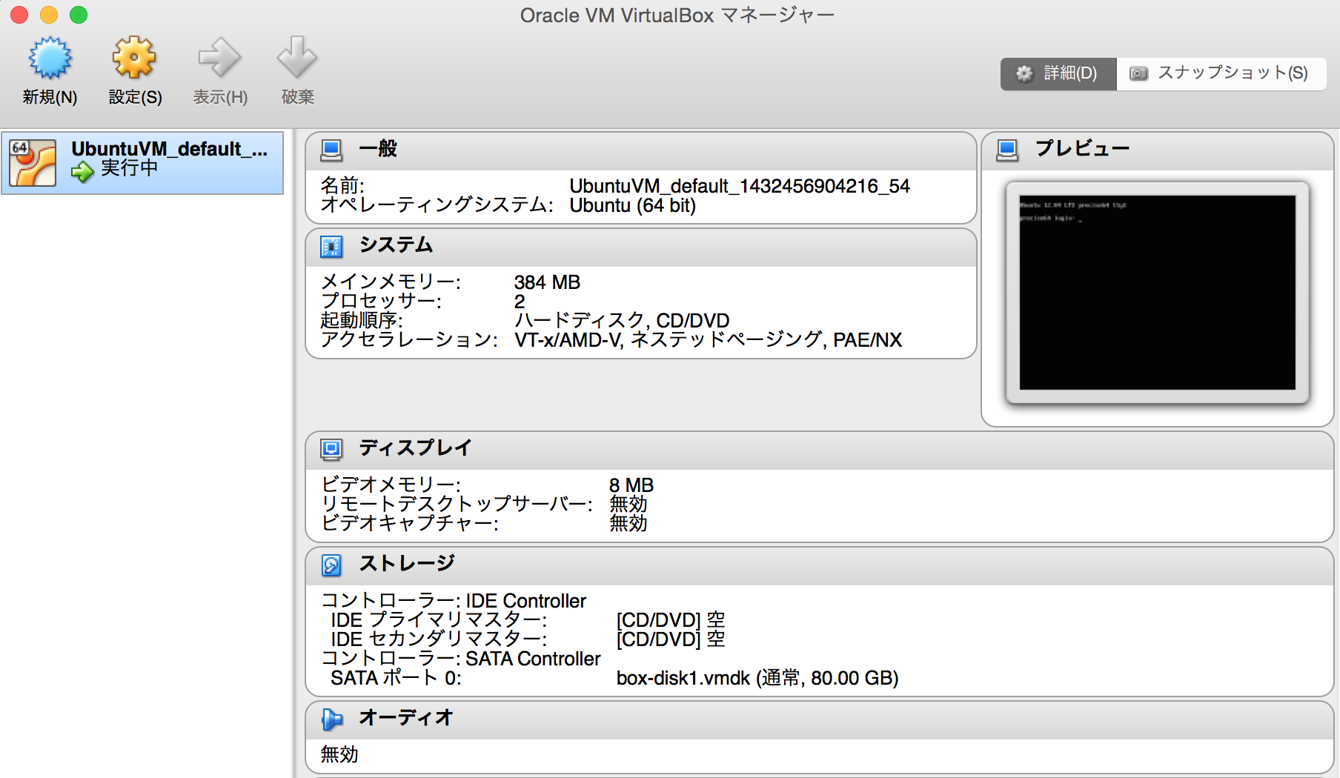Viewport: 1340px width, 778px height.
Task: Click the Preview (プレビュー) section icon
Action: tap(1007, 150)
